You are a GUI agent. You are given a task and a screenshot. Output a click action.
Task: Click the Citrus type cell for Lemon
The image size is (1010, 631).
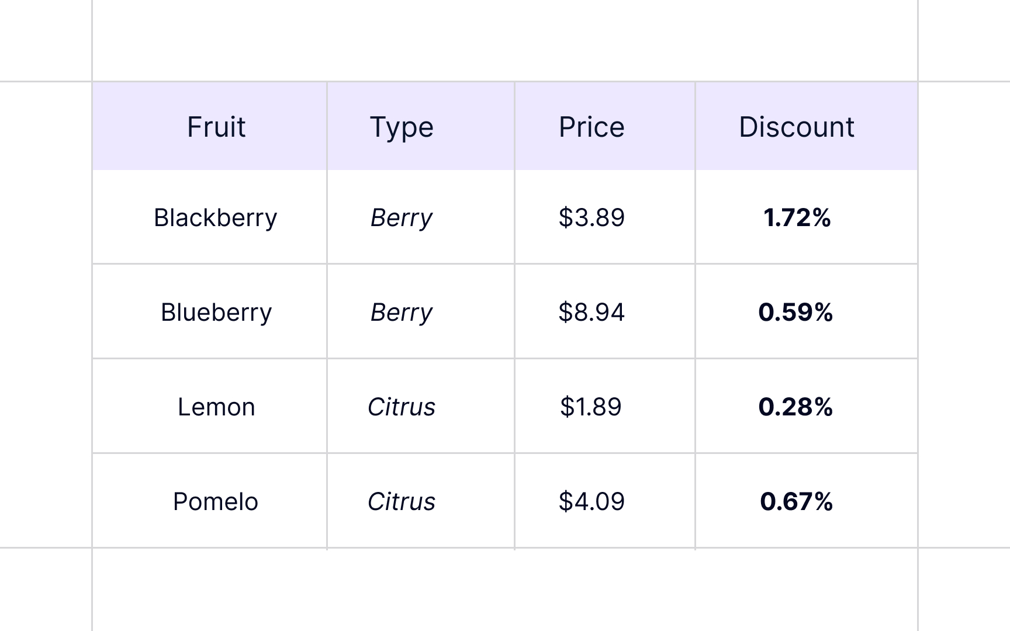point(402,407)
